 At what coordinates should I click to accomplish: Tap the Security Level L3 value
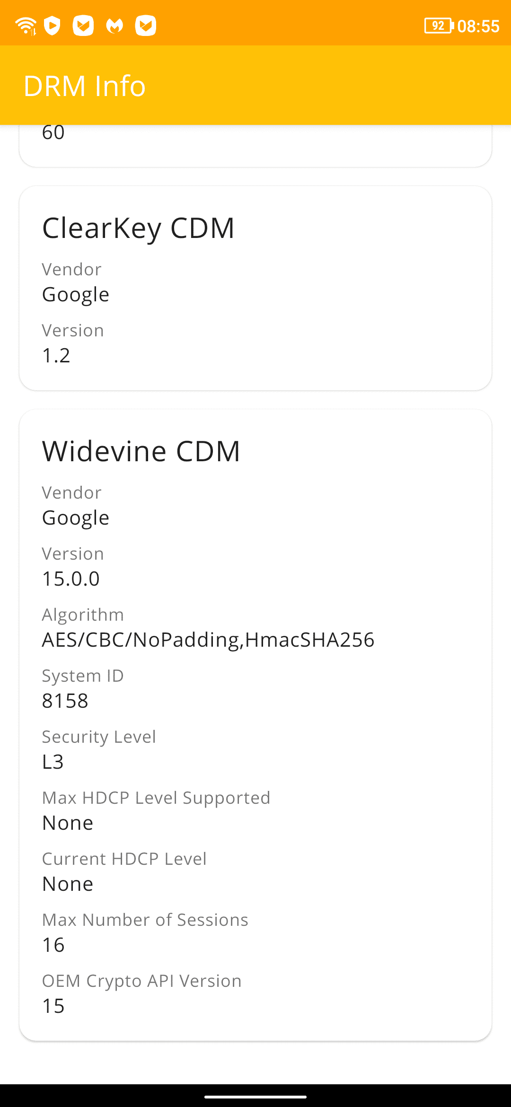(x=53, y=762)
